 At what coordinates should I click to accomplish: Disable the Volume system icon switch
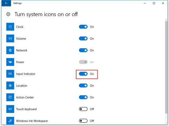coord(83,38)
